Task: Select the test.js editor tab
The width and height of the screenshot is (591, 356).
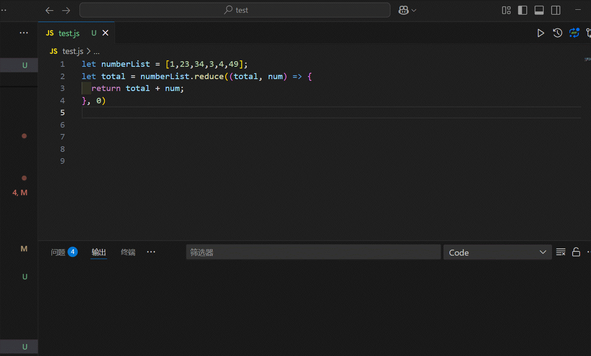Action: (76, 33)
